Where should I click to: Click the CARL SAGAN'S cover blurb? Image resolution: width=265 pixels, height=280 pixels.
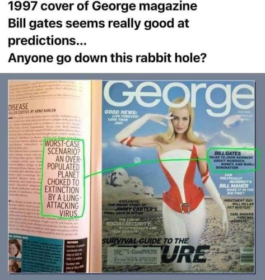[x=241, y=217]
